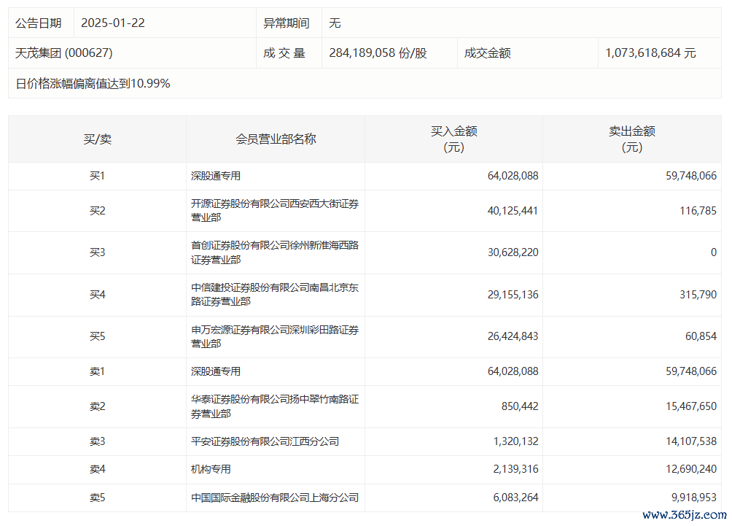
Task: Select the 首创证券 徐州新淮海西路 branch name
Action: pyautogui.click(x=274, y=252)
